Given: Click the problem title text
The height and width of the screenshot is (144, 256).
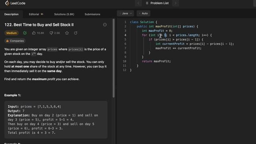Looking at the screenshot, I should pos(39,25).
